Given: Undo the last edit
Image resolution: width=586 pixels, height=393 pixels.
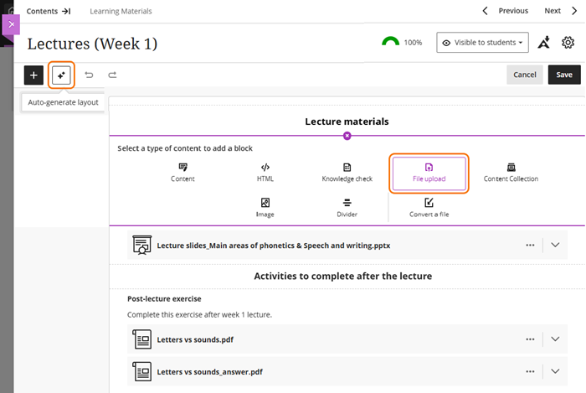Looking at the screenshot, I should point(89,75).
